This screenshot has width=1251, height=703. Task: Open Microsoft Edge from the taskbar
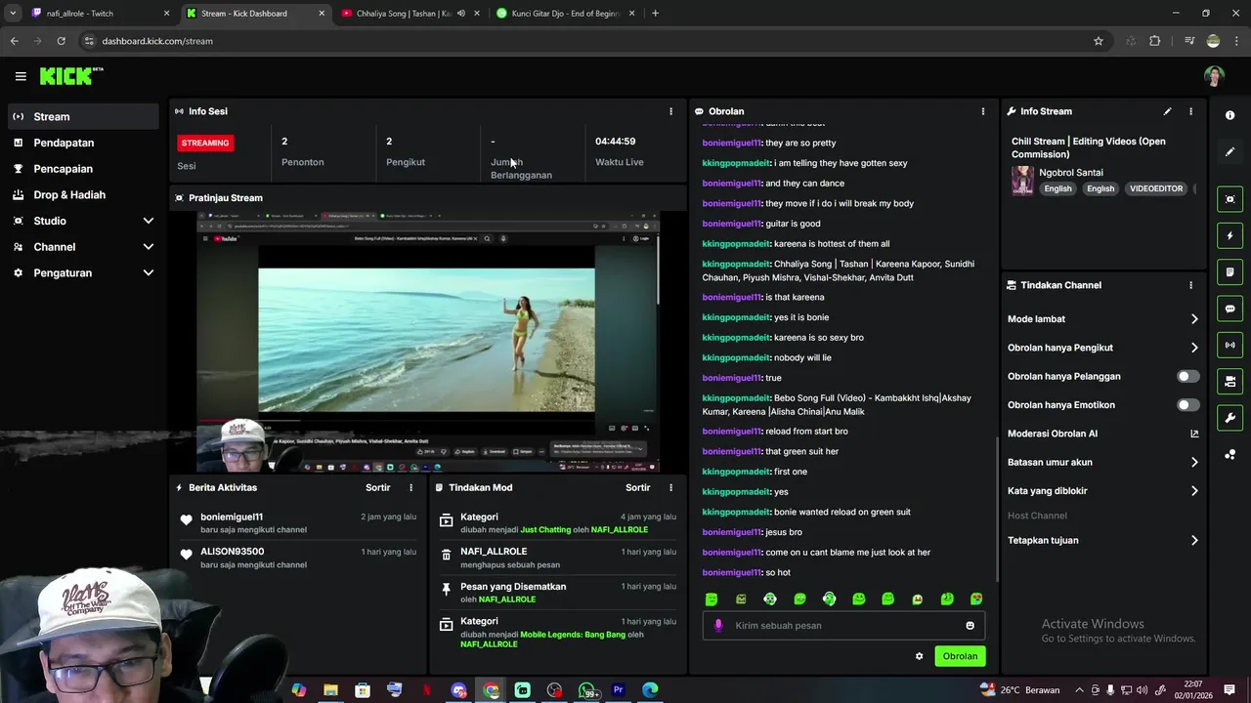[x=650, y=690]
